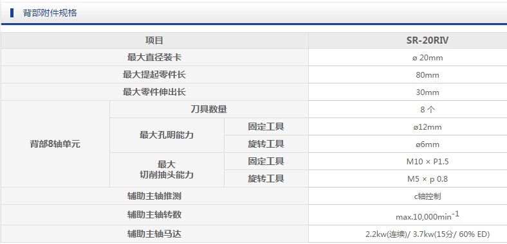Select the 背部8轴单元 group cell
Image resolution: width=507 pixels, height=244 pixels.
click(55, 144)
